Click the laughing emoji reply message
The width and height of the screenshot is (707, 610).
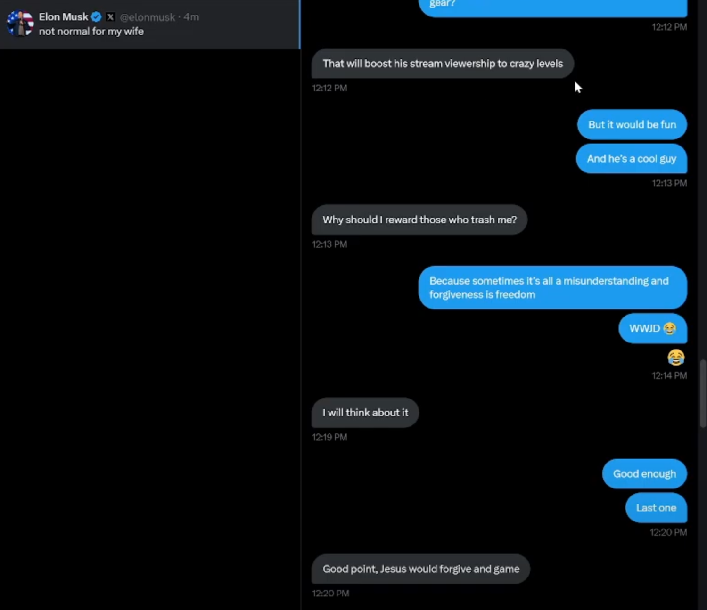(x=676, y=358)
